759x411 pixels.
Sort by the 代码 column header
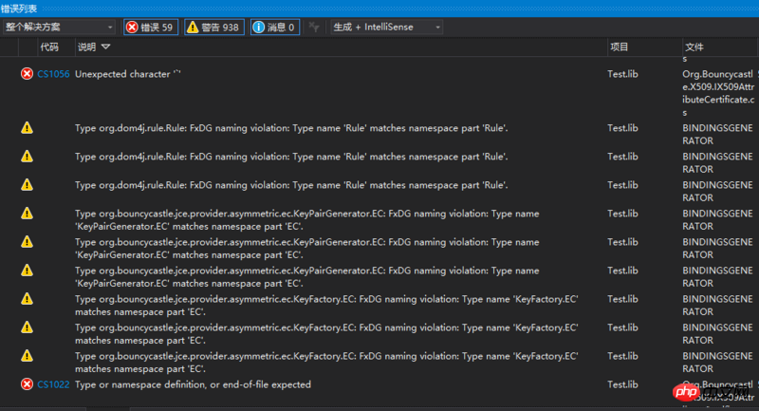coord(49,47)
